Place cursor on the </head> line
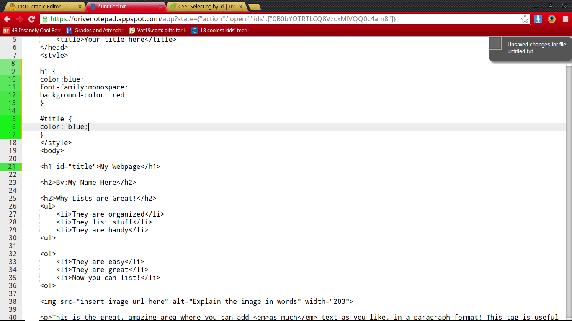The image size is (572, 321). pyautogui.click(x=54, y=48)
